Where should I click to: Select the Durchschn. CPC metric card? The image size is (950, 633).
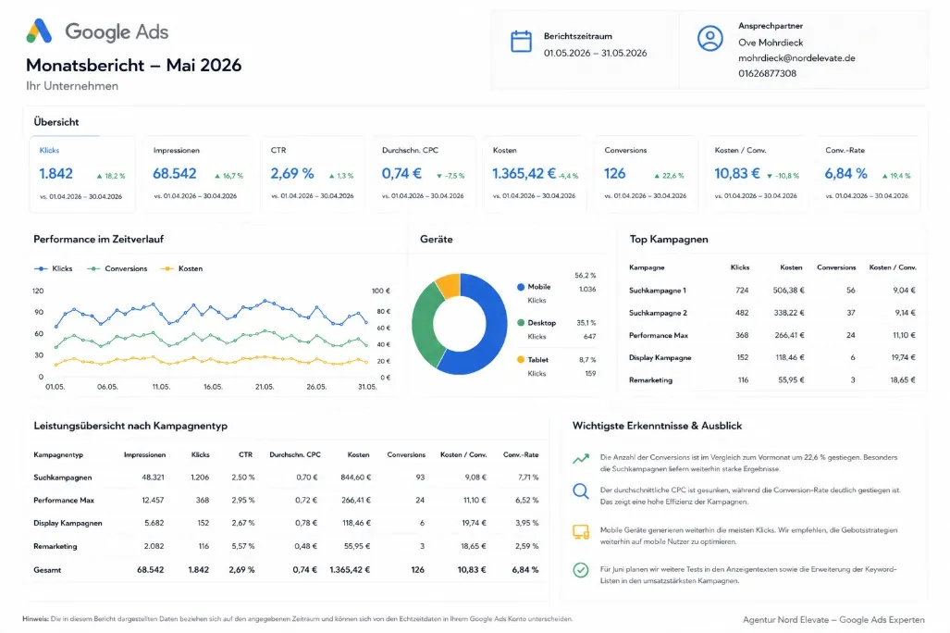[424, 174]
